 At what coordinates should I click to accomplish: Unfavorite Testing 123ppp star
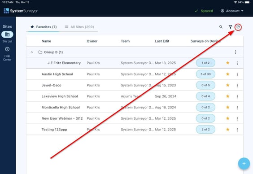[x=228, y=129]
